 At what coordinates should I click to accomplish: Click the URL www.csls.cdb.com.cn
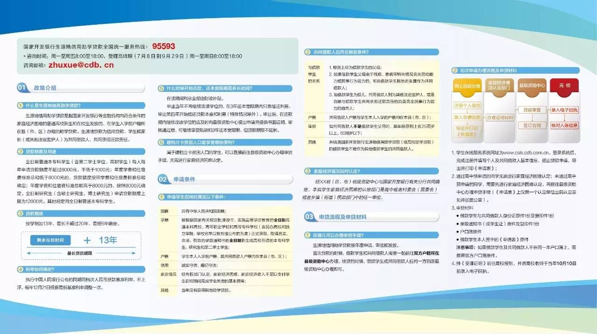(x=527, y=153)
